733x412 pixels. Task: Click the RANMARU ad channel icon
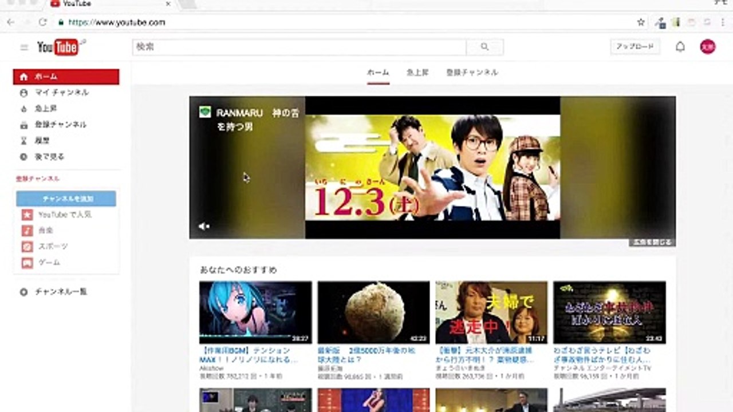click(205, 112)
